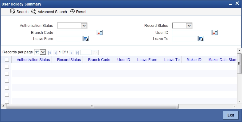The image size is (242, 122).
Task: Click into the Branch Code field
Action: [x=76, y=33]
